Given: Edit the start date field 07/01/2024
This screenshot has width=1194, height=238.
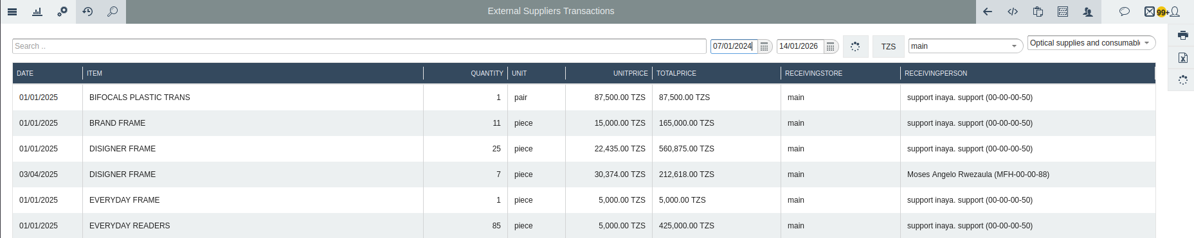Looking at the screenshot, I should [x=734, y=46].
